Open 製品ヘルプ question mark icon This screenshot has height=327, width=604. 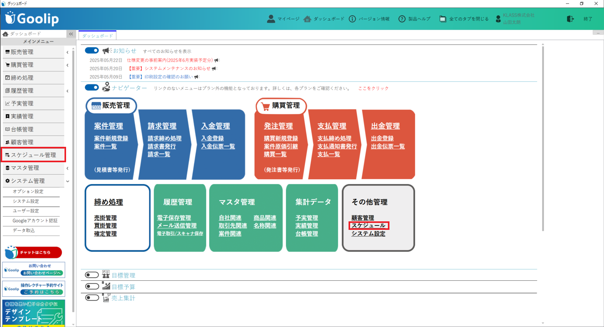[x=402, y=19]
